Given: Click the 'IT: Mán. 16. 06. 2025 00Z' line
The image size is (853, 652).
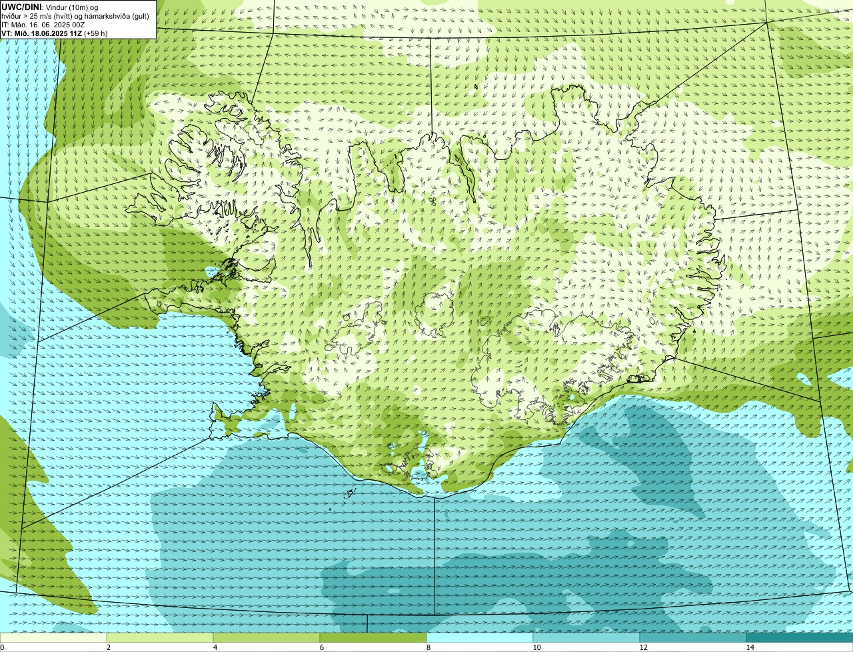Looking at the screenshot, I should click(43, 25).
